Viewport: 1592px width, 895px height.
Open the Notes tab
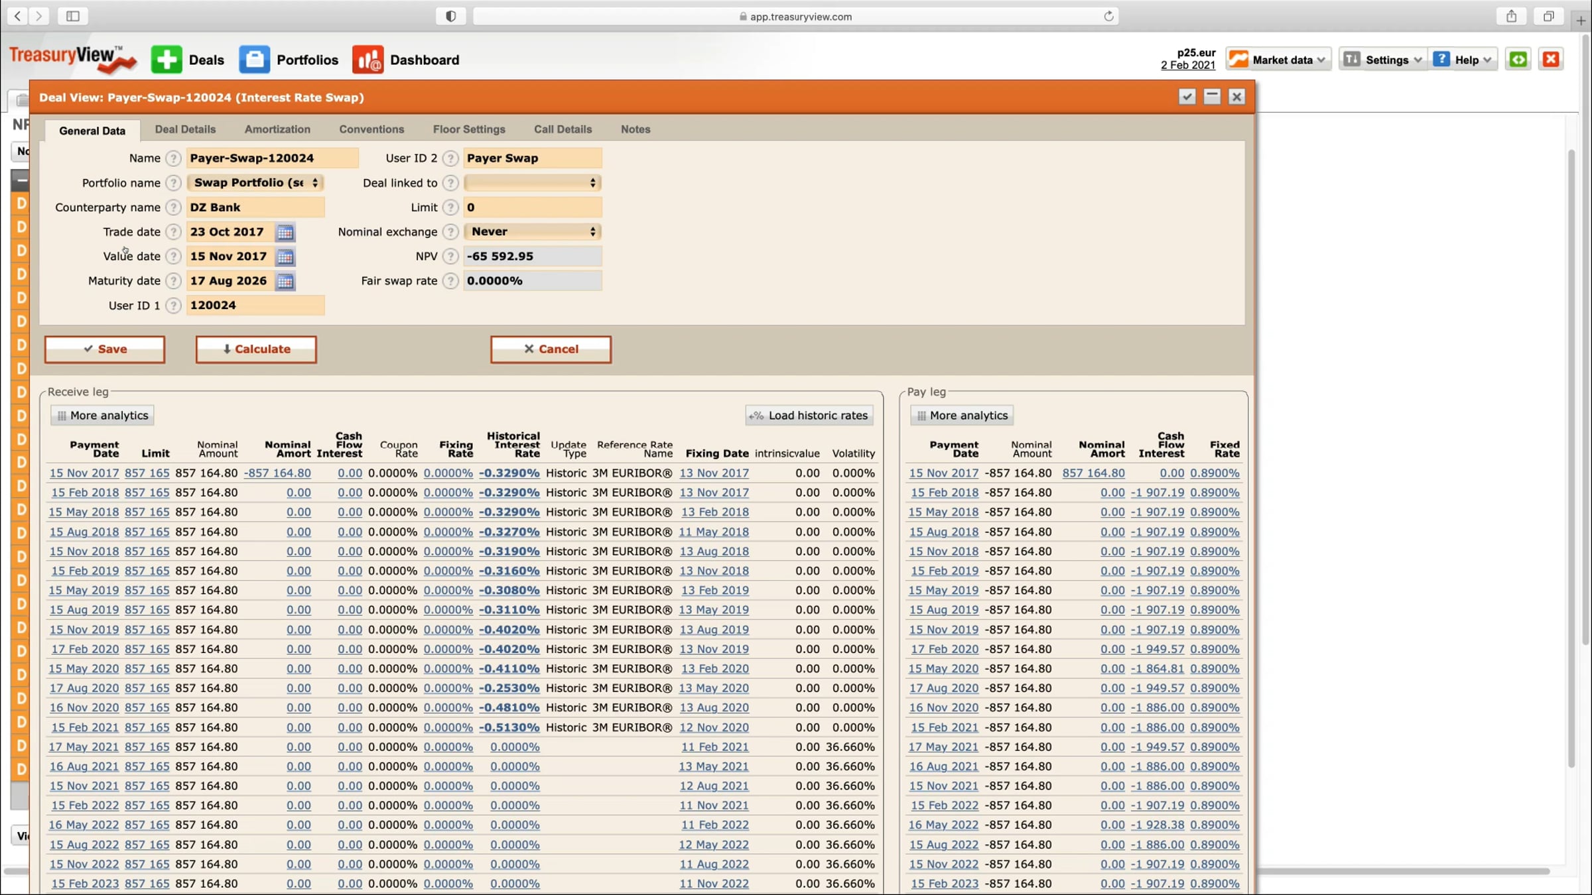pyautogui.click(x=635, y=129)
